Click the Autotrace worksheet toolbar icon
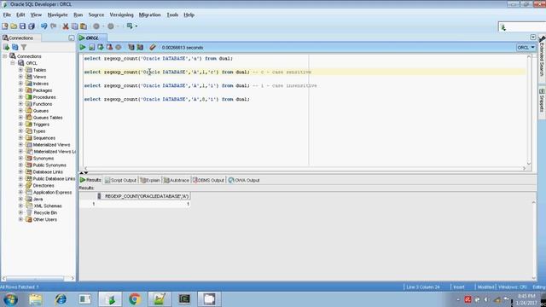 click(140, 48)
